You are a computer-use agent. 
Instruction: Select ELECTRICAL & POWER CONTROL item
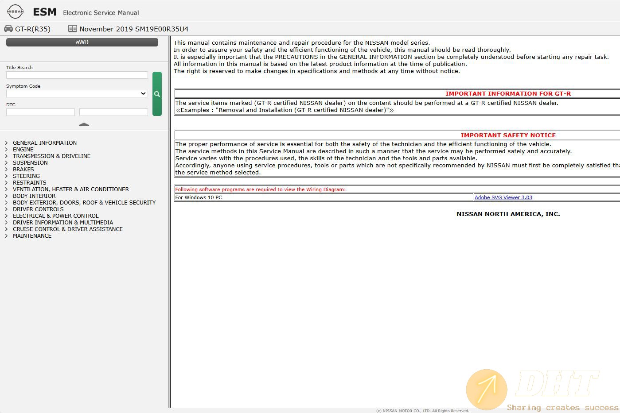(55, 216)
